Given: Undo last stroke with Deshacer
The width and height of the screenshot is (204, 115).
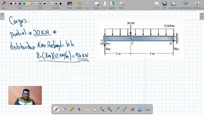Looking at the screenshot, I should click(79, 4).
